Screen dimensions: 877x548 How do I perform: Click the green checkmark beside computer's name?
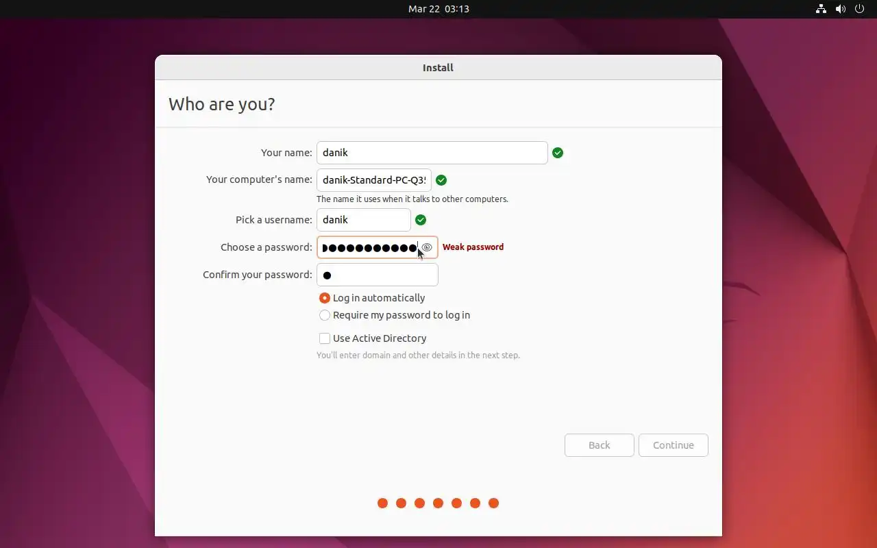(x=441, y=180)
